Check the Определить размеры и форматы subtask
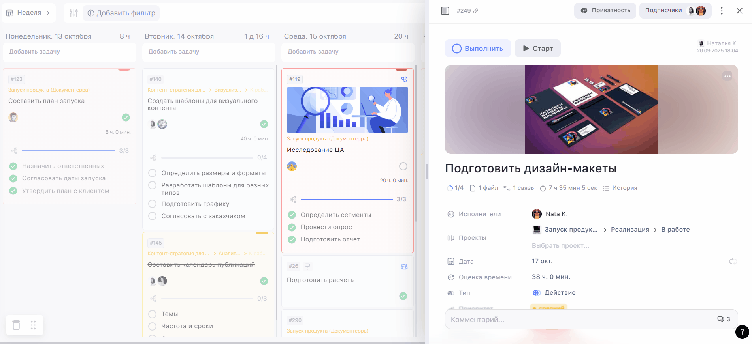752x344 pixels. coord(152,173)
